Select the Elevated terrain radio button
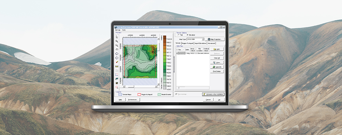342x135 pixels. 187,35
